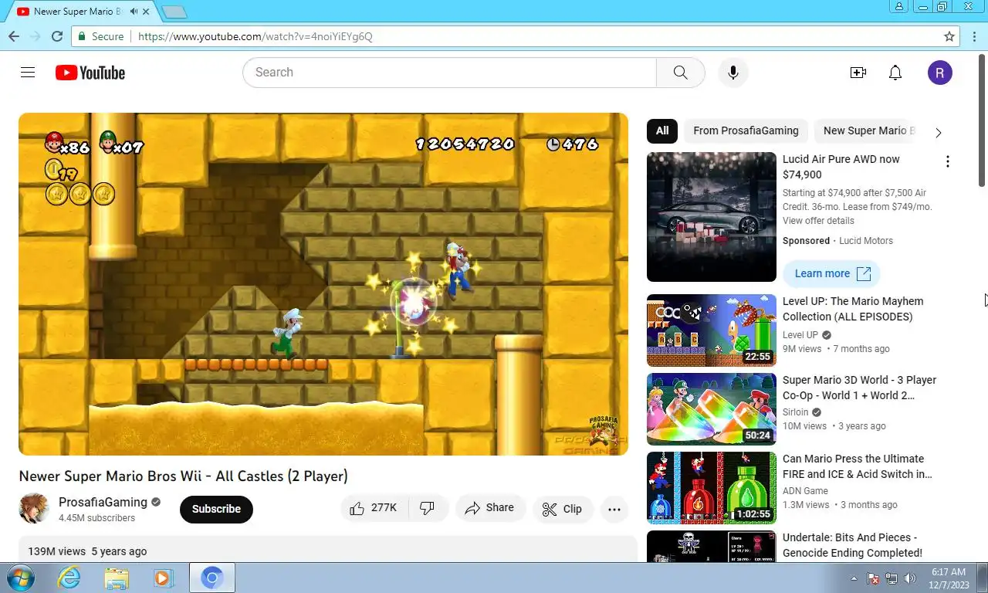988x593 pixels.
Task: Open Lucid Air Pure AWD ad title
Action: pyautogui.click(x=841, y=167)
